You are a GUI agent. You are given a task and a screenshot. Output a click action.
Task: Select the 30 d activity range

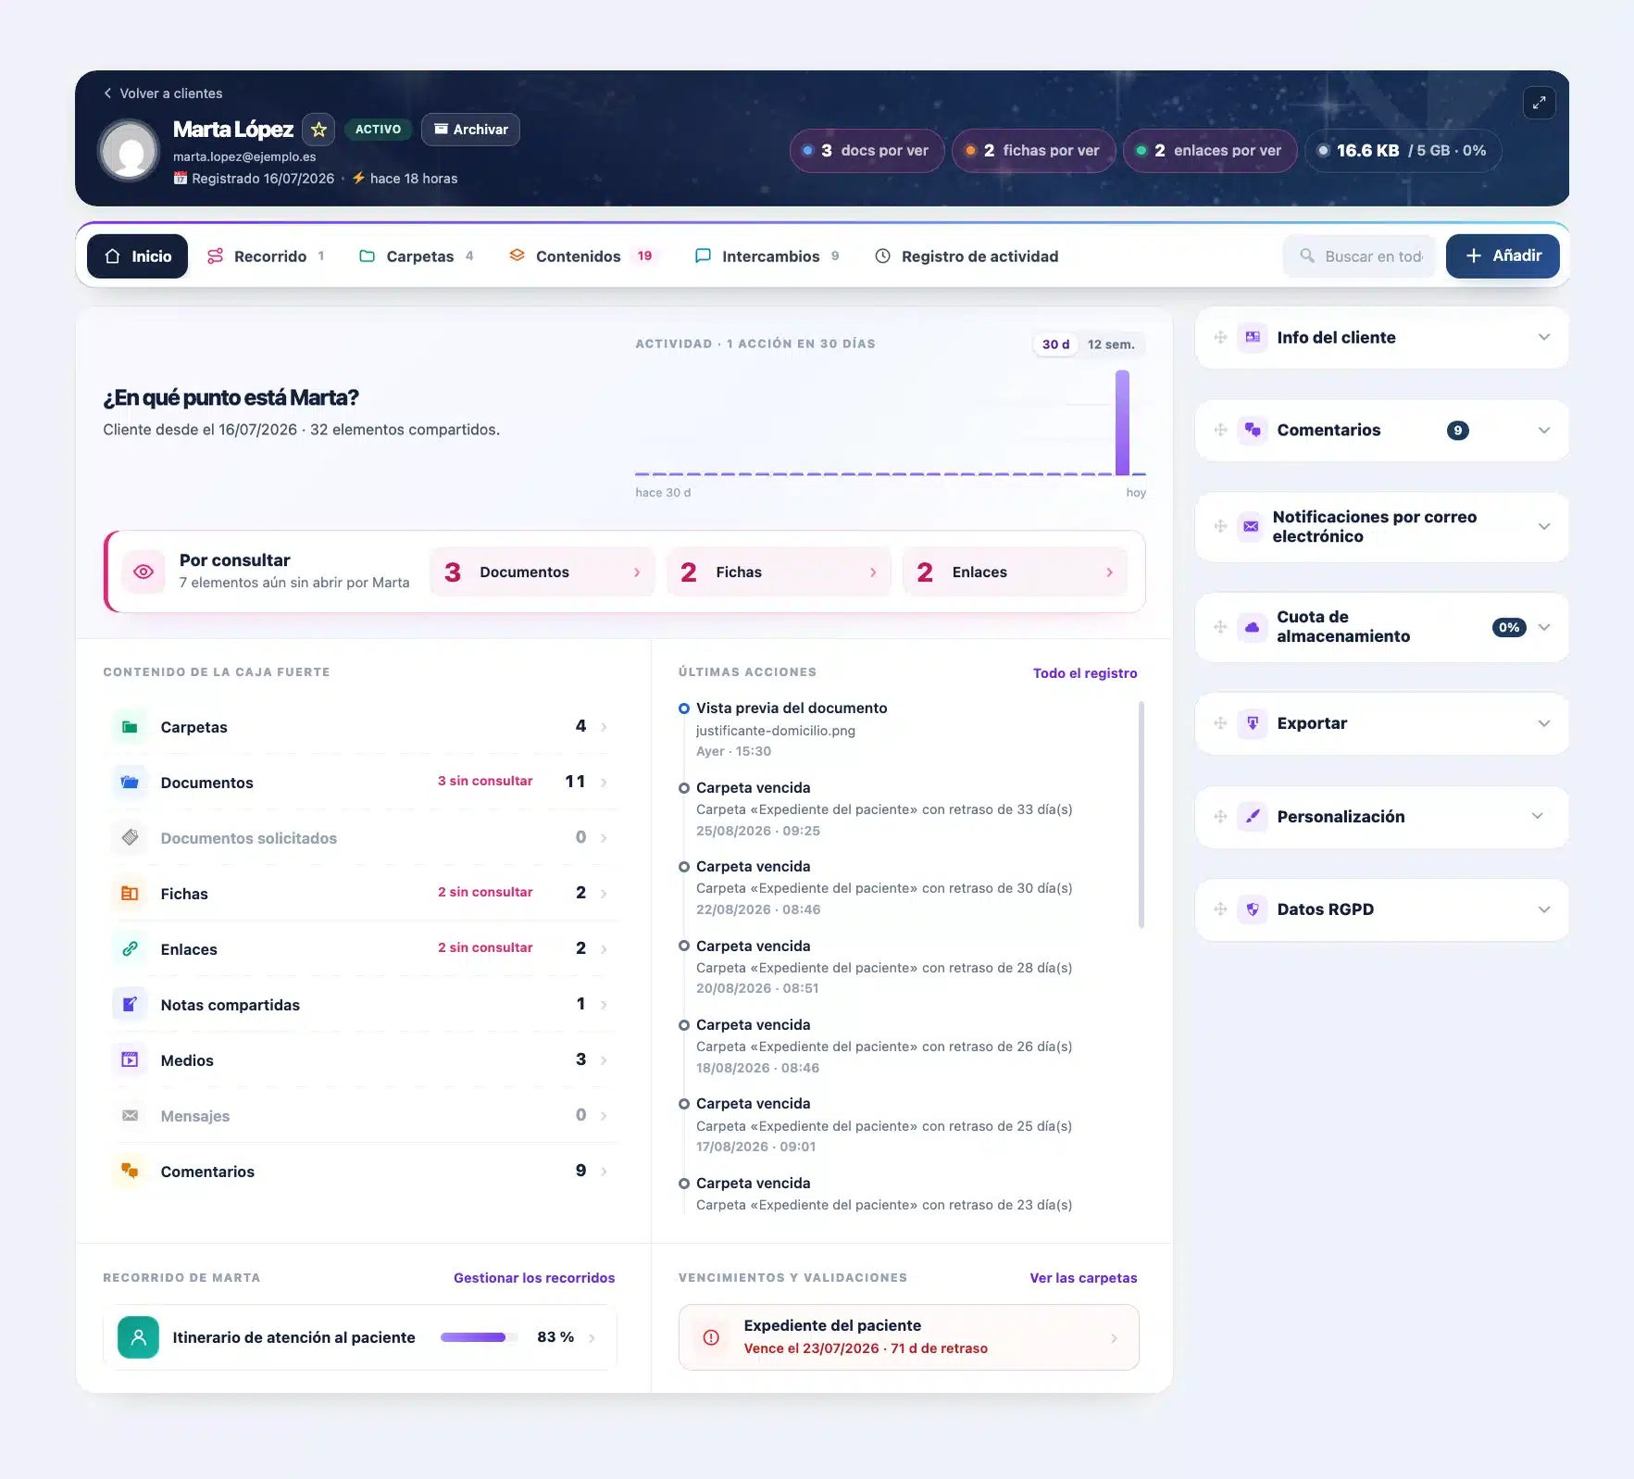pos(1055,345)
